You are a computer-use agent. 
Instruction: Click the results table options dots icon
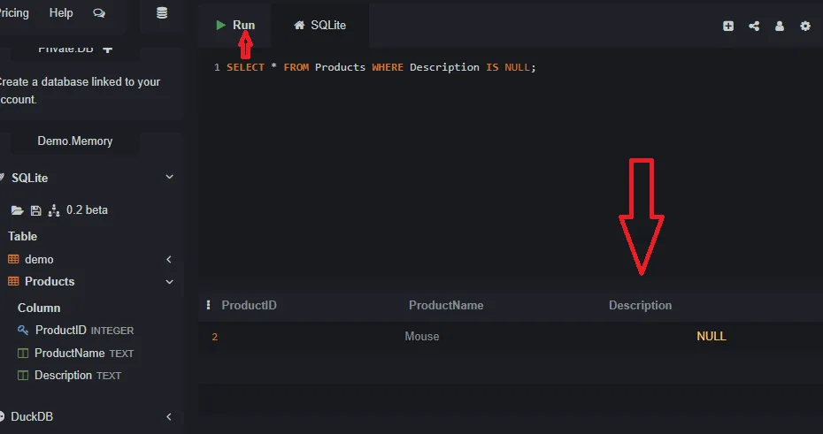pyautogui.click(x=209, y=305)
